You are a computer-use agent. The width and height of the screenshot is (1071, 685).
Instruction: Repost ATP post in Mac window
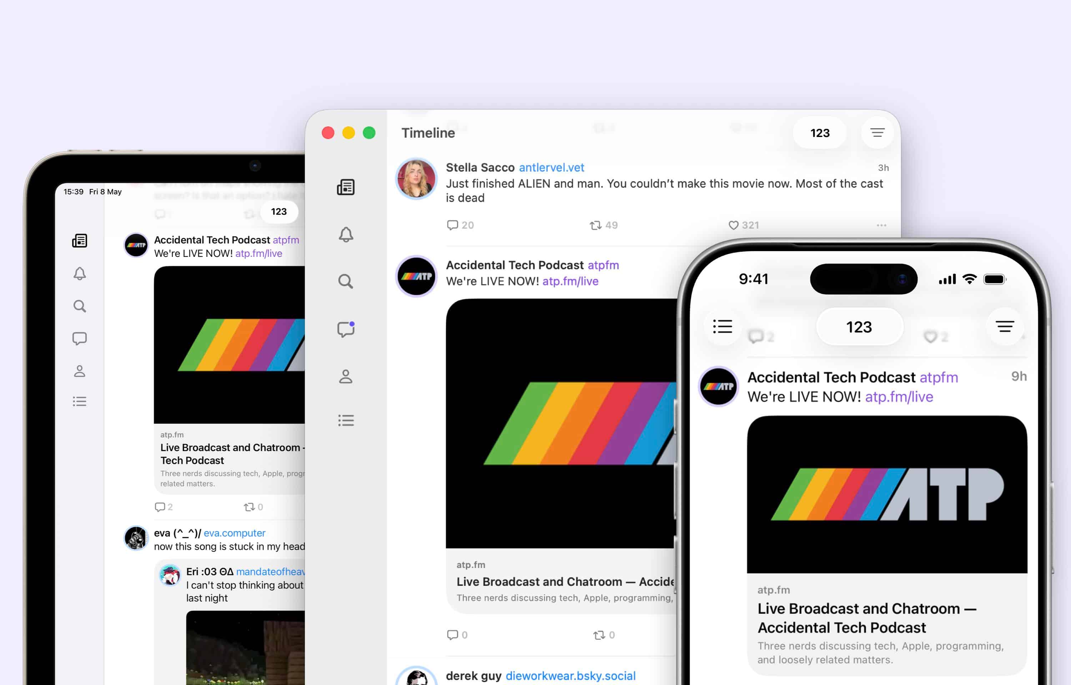point(604,635)
